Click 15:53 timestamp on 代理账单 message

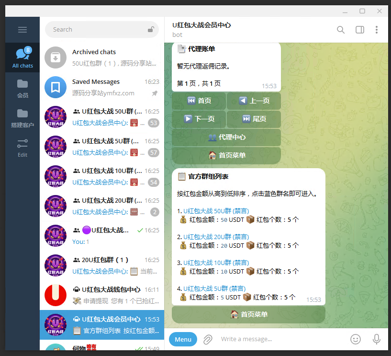tap(269, 86)
